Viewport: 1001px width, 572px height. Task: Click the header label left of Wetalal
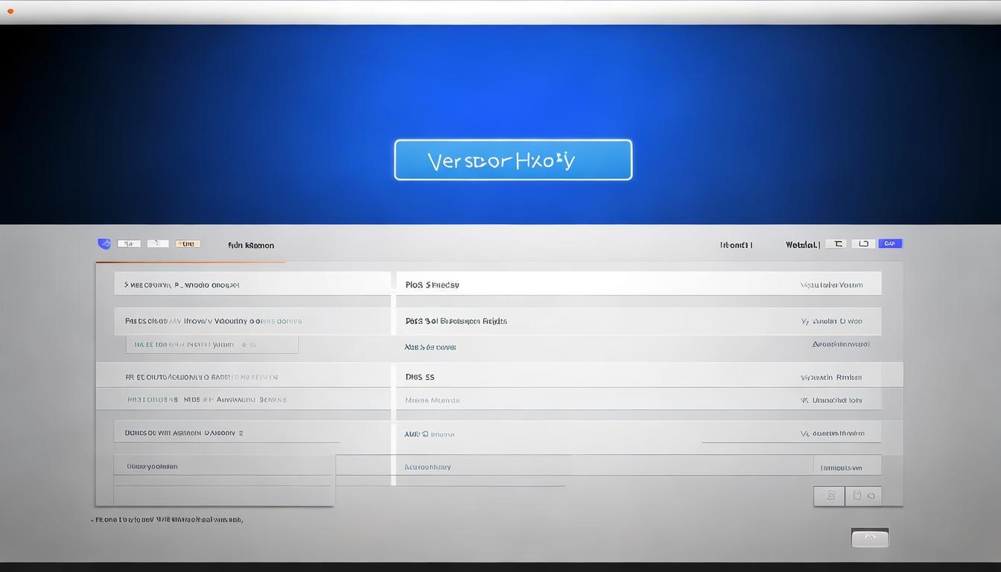click(736, 244)
